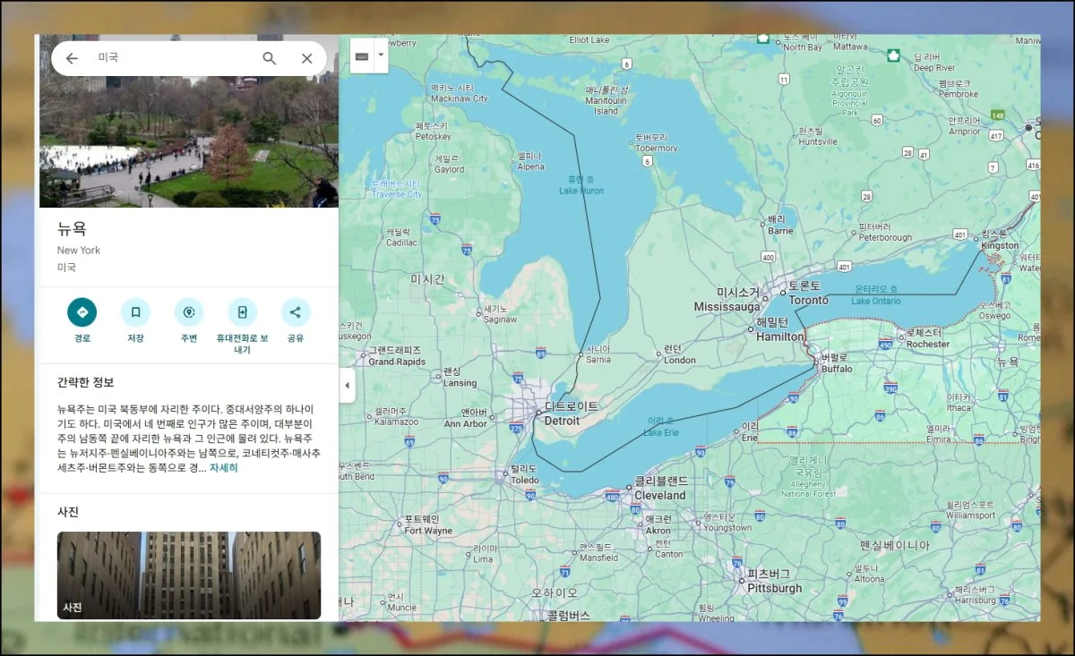
Task: Click the 공유 share icon
Action: (296, 312)
